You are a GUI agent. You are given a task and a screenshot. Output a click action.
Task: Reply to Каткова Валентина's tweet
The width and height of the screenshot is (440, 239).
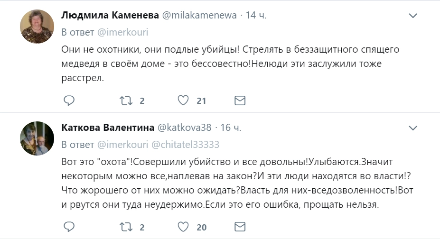coord(69,227)
